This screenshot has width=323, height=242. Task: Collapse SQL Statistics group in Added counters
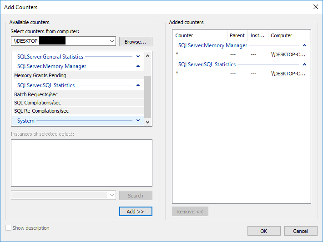click(x=304, y=64)
